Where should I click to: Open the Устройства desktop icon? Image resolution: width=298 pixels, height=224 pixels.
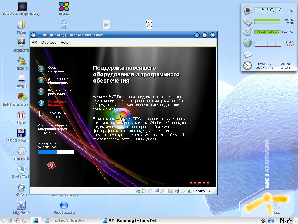[x=21, y=45]
